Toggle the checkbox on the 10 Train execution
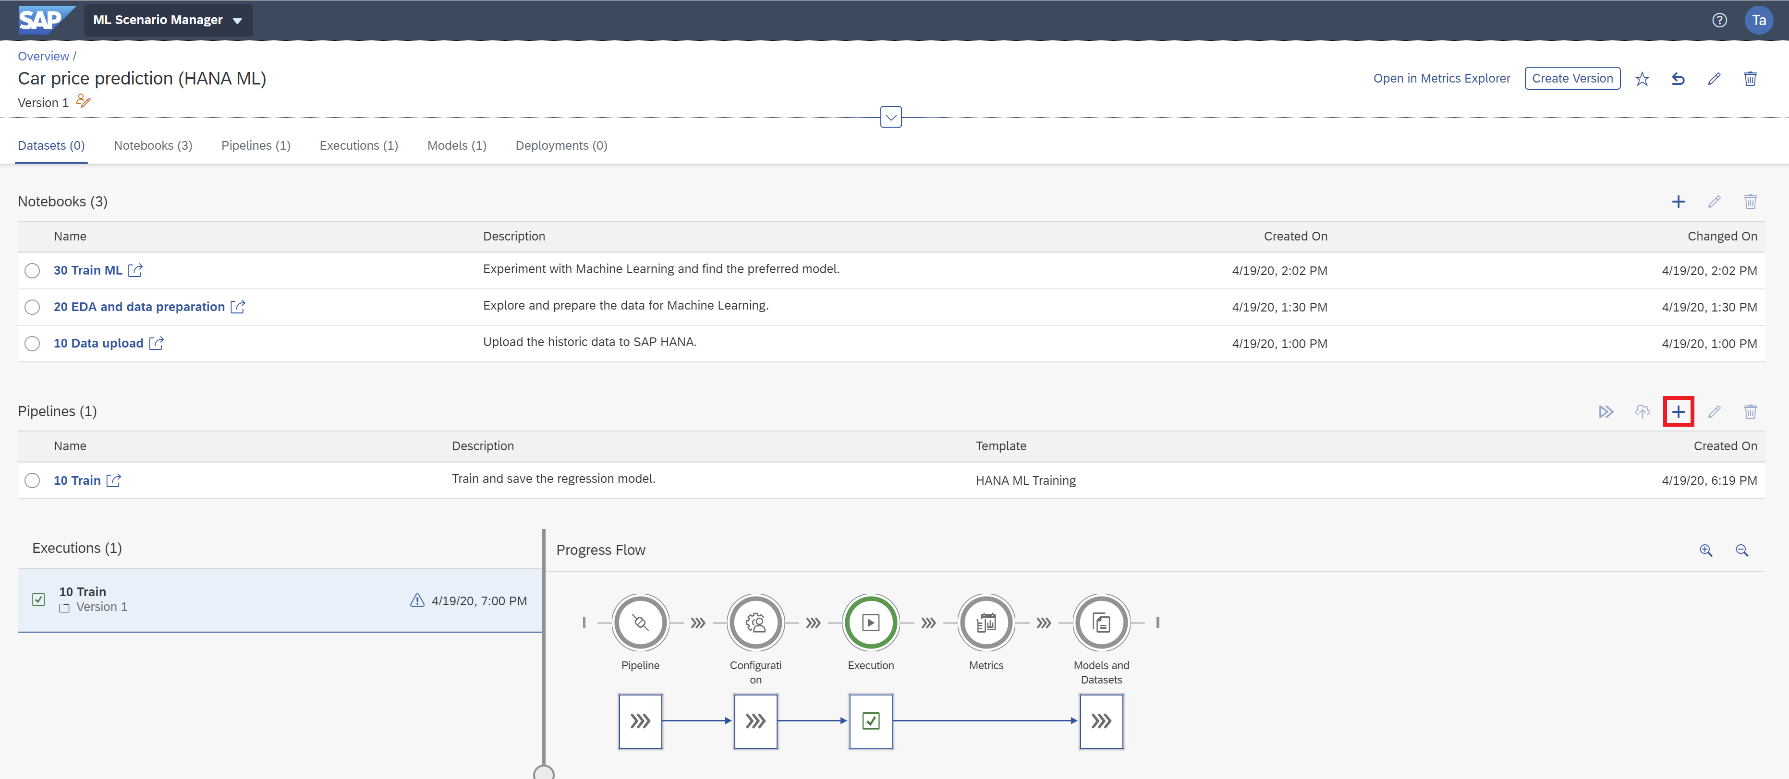Image resolution: width=1789 pixels, height=779 pixels. point(39,599)
